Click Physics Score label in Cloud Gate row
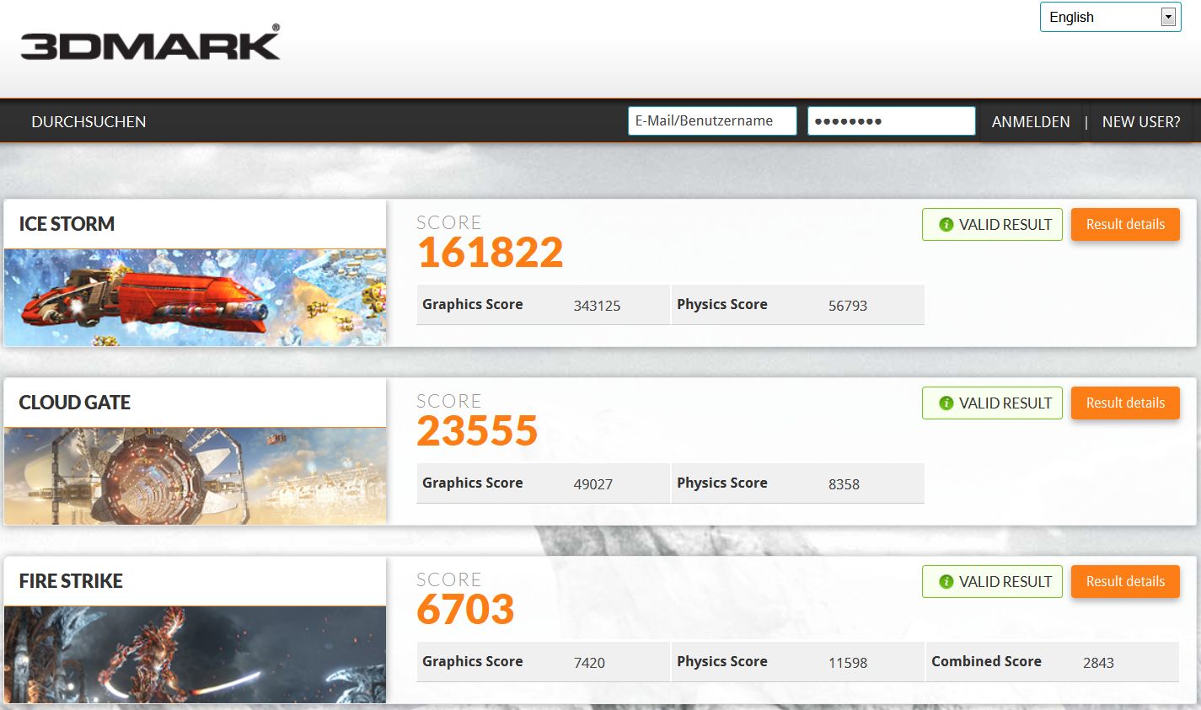 [721, 483]
